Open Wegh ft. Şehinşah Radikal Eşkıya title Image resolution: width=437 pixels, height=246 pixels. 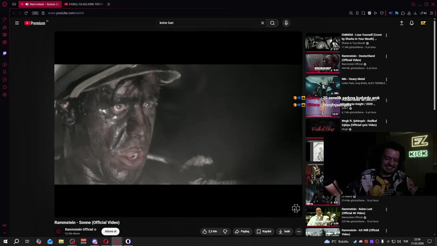point(359,123)
